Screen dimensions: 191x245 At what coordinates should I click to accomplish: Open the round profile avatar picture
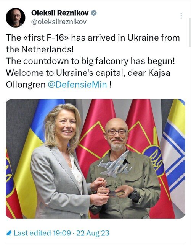(x=16, y=18)
